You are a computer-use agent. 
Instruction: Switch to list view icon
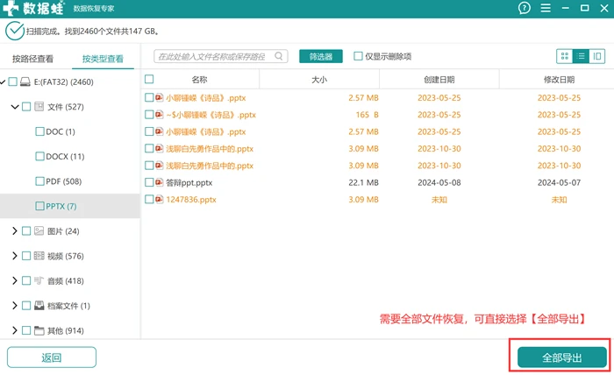581,56
